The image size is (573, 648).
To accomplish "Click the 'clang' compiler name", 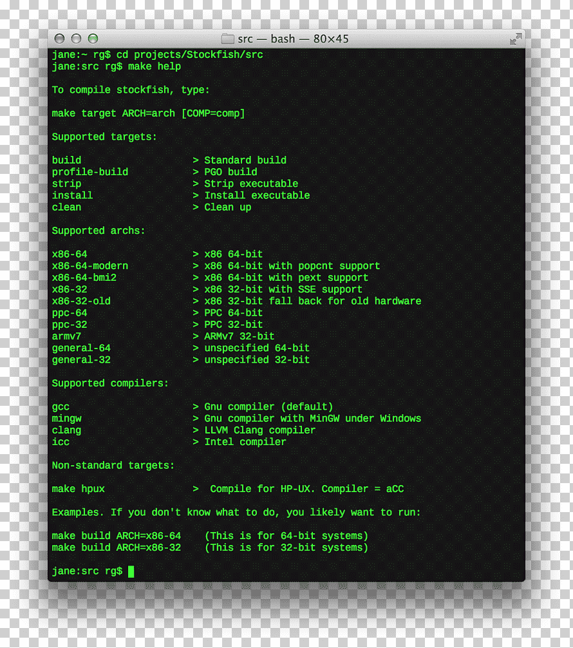I will pos(66,431).
